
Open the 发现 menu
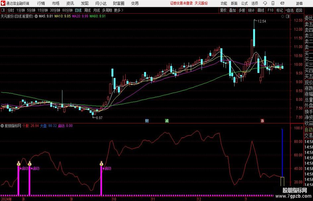85,3
